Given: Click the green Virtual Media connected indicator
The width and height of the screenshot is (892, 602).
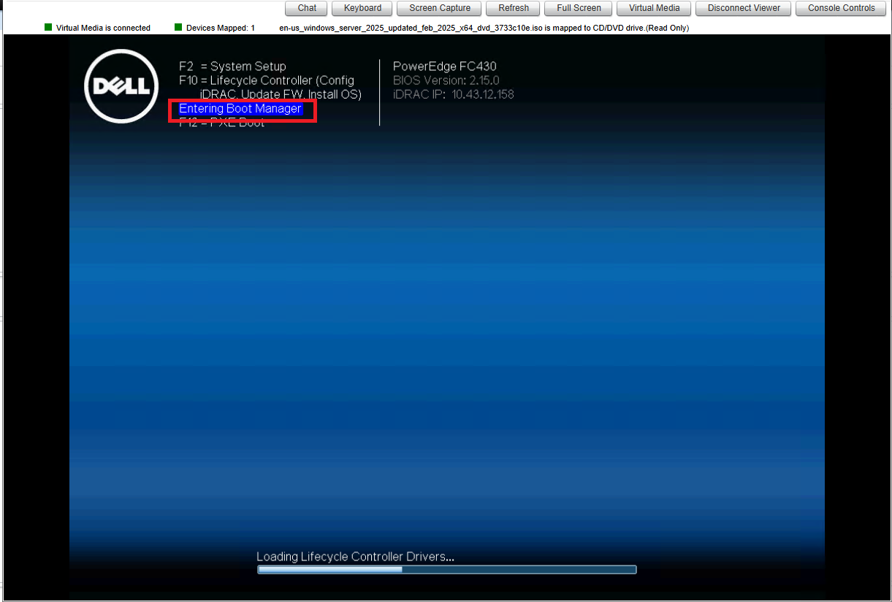Looking at the screenshot, I should click(48, 28).
